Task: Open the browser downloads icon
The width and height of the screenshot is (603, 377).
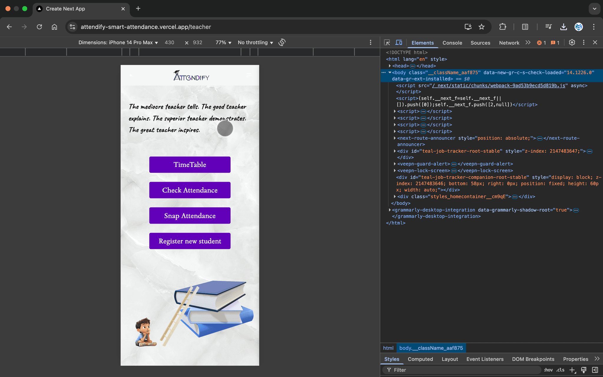Action: pos(563,27)
